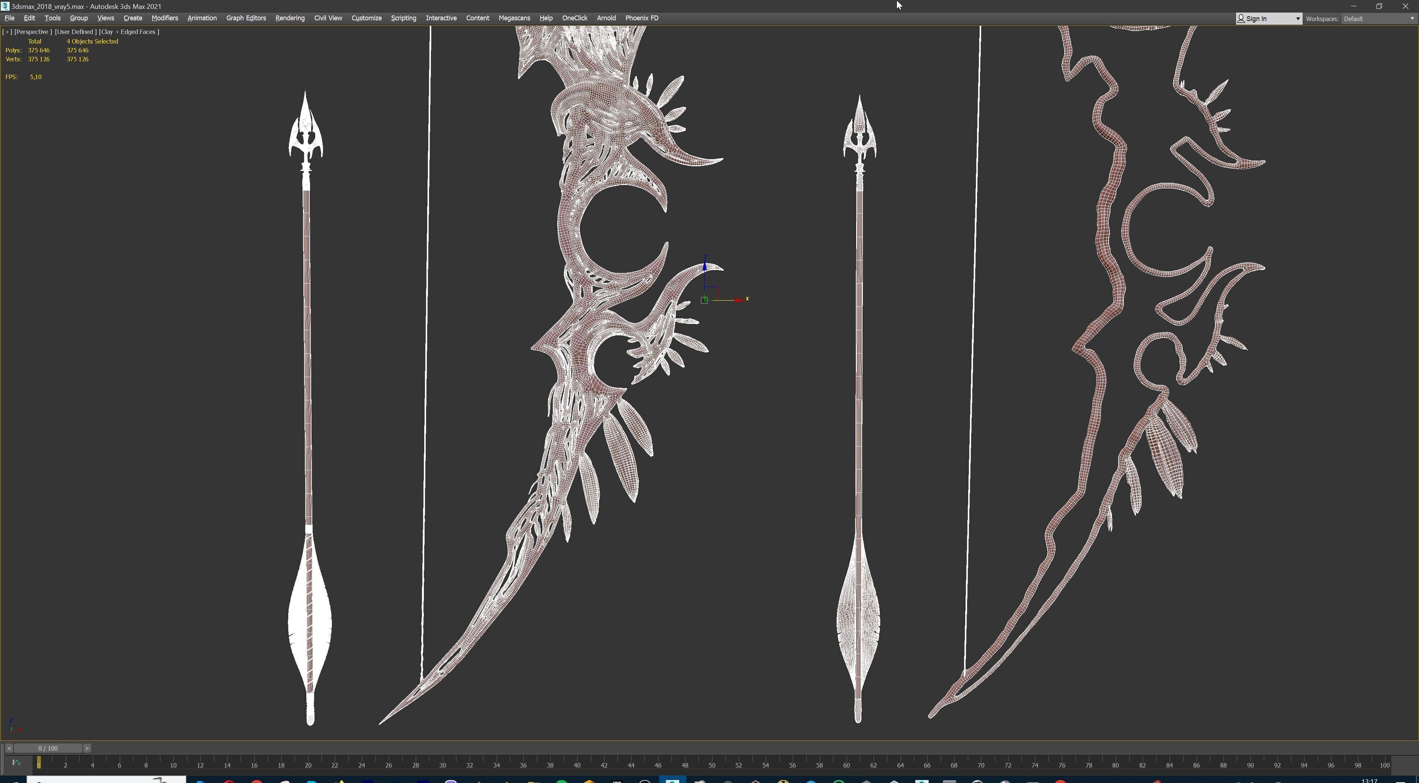This screenshot has width=1419, height=783.
Task: Open the Mini Curve Editor icon
Action: click(16, 763)
